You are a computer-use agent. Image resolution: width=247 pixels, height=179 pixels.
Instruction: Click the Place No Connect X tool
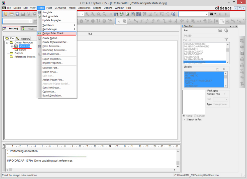(x=216, y=21)
